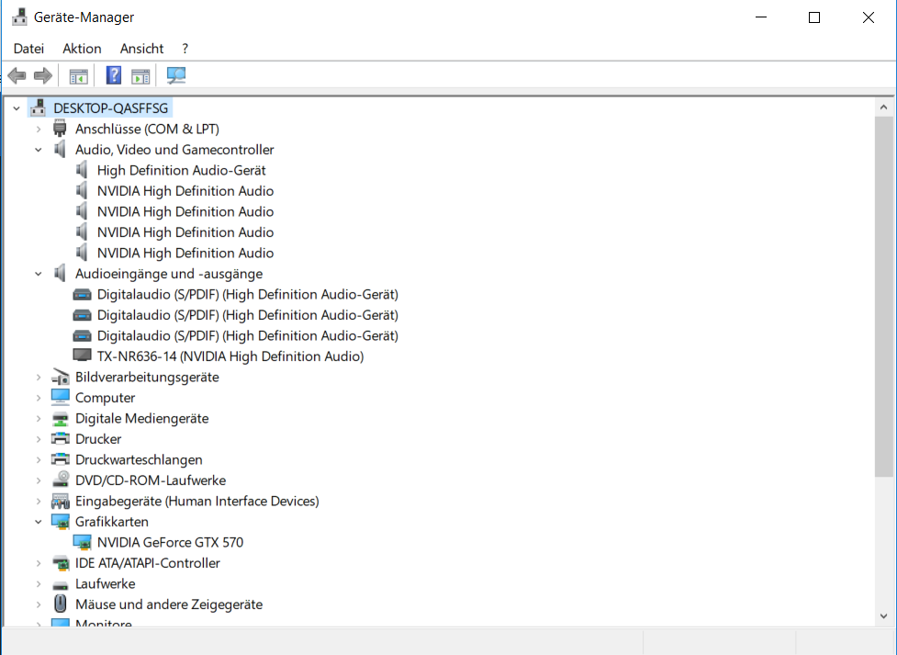
Task: Open the ? help menu
Action: (185, 49)
